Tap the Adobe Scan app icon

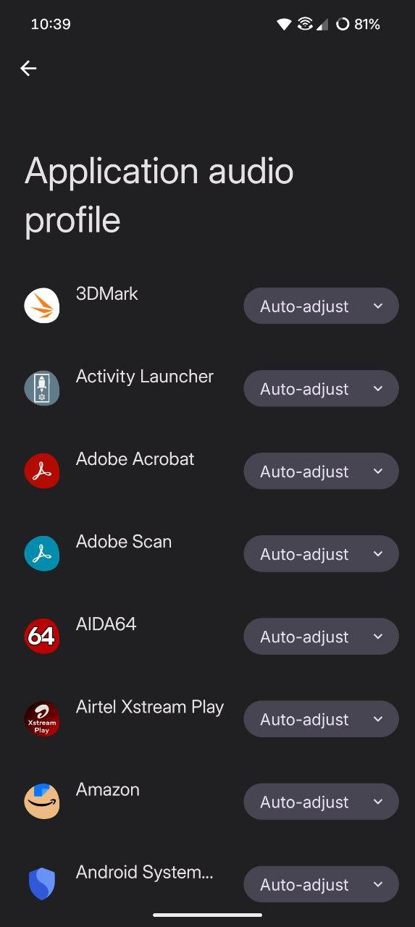42,553
